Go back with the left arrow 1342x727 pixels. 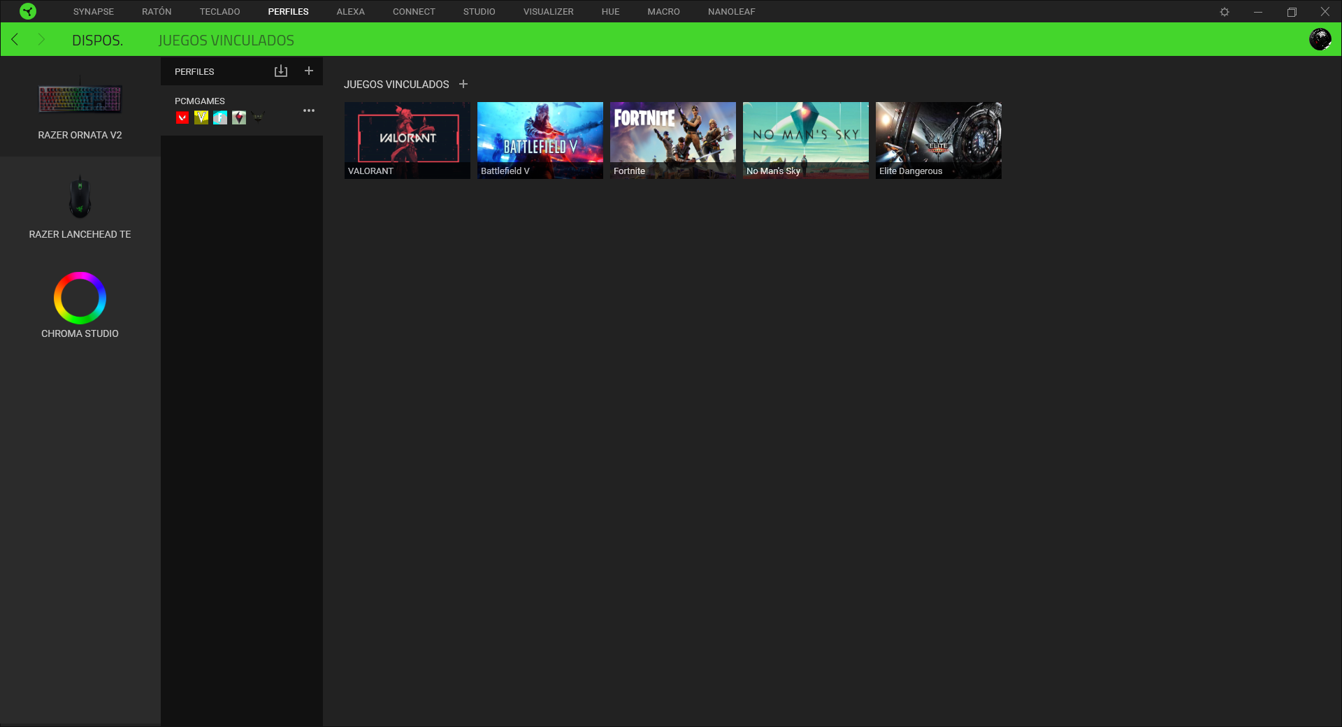point(15,40)
